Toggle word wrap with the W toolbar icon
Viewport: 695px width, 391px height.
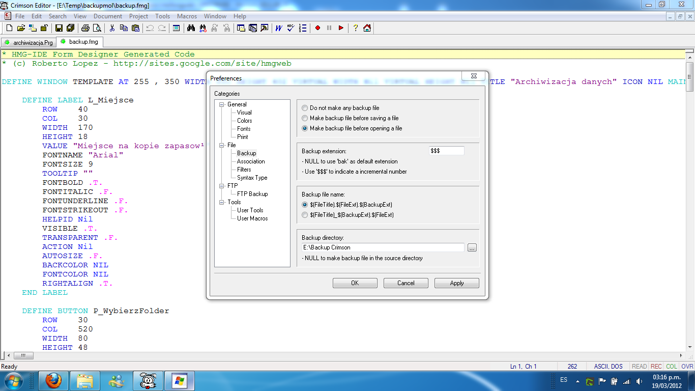[278, 28]
